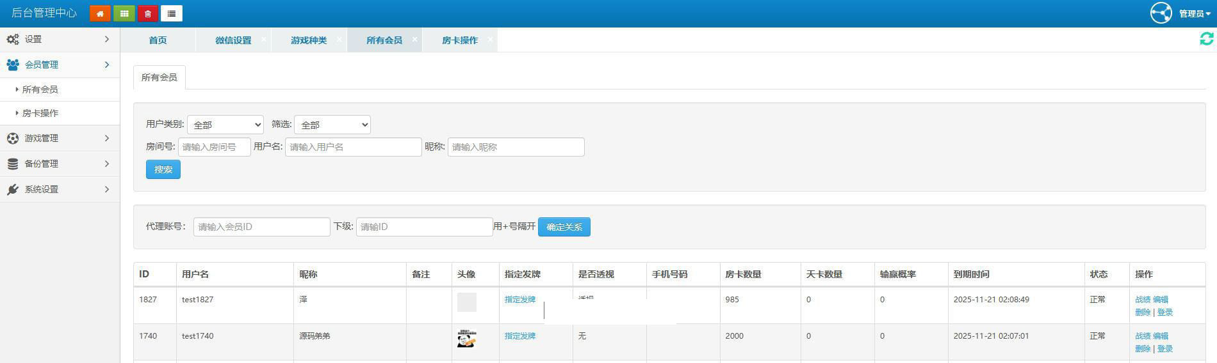
Task: Expand the 游戏管理 sidebar menu
Action: tap(60, 138)
